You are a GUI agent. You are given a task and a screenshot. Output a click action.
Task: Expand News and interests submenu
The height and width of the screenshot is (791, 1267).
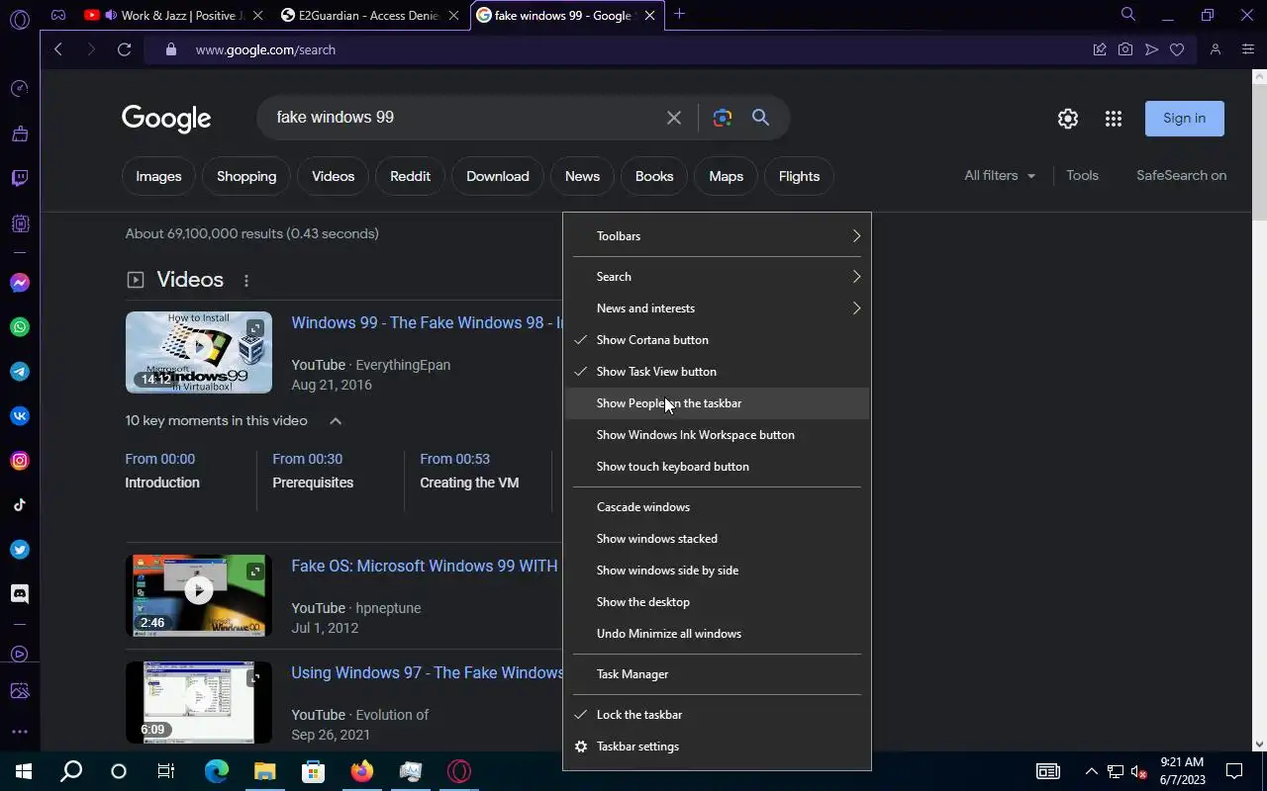click(x=717, y=308)
